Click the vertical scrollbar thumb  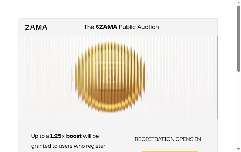point(239,39)
